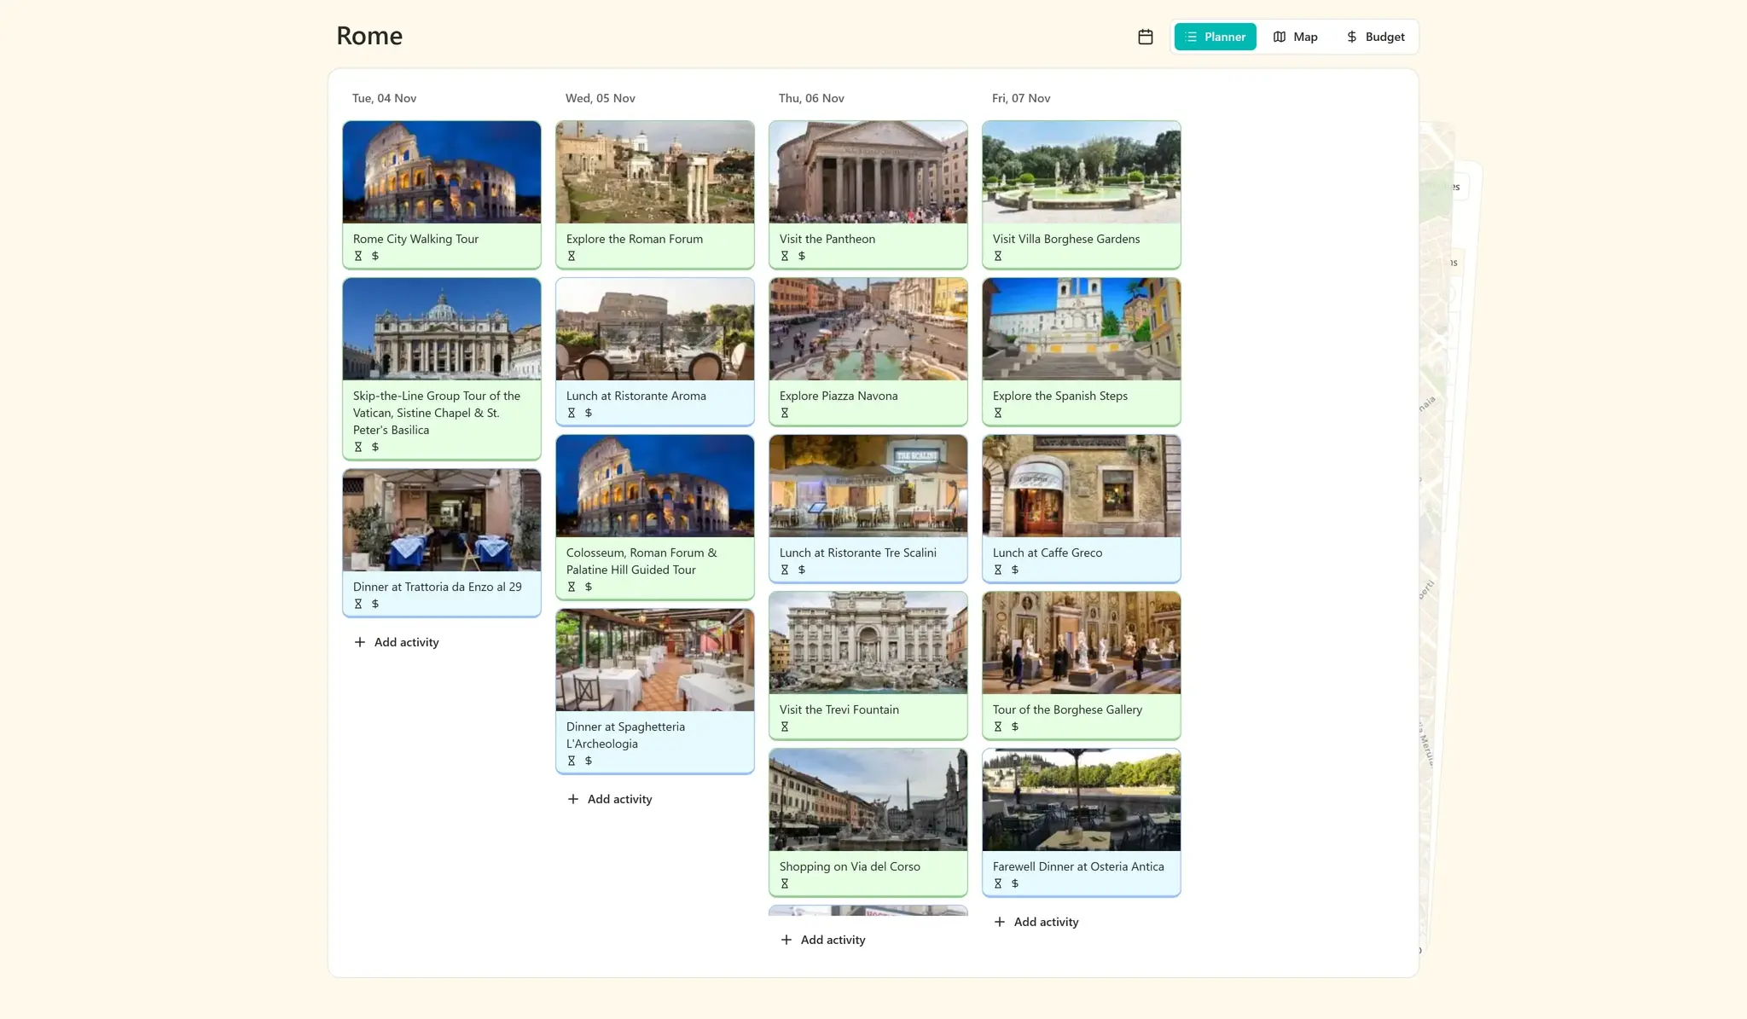Click the hourglass duration icon on Rome City Walking Tour
Screen dimensions: 1747x1019
tap(359, 256)
